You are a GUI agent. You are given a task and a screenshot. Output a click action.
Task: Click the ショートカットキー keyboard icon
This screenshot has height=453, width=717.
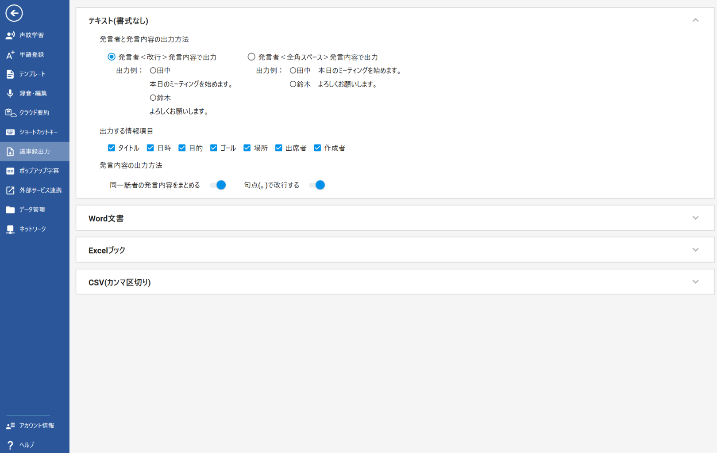(x=10, y=132)
